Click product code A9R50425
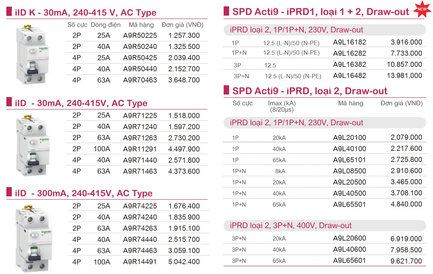433x274 pixels. tap(140, 58)
